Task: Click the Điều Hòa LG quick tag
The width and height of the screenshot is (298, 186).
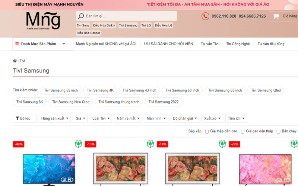Action: [x=164, y=25]
